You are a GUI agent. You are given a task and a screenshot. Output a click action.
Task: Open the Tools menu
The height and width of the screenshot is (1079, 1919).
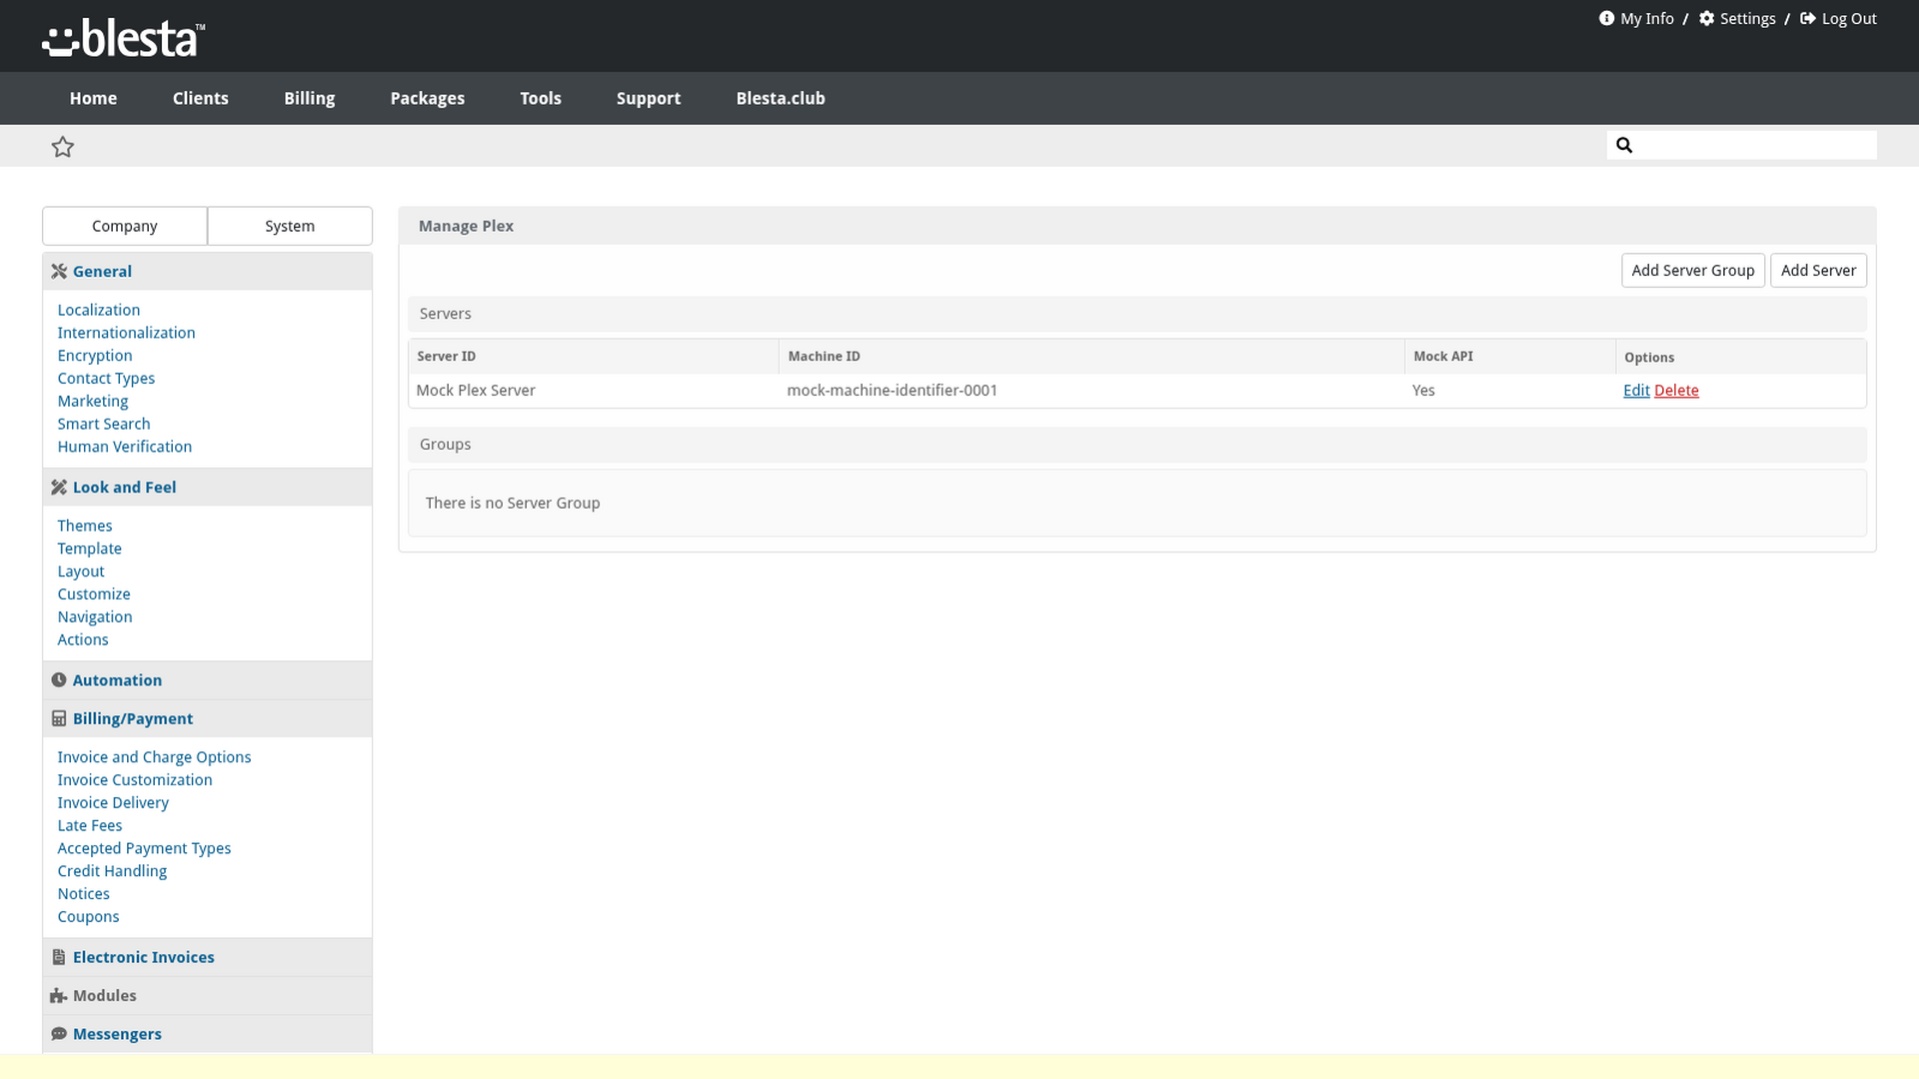541,98
